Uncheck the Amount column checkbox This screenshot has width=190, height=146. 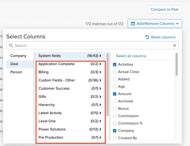tap(115, 94)
